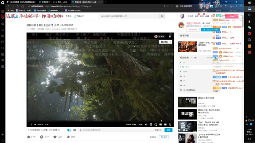Viewport: 255px width, 143px height.
Task: Enable picture-in-picture mode icon
Action: click(156, 125)
